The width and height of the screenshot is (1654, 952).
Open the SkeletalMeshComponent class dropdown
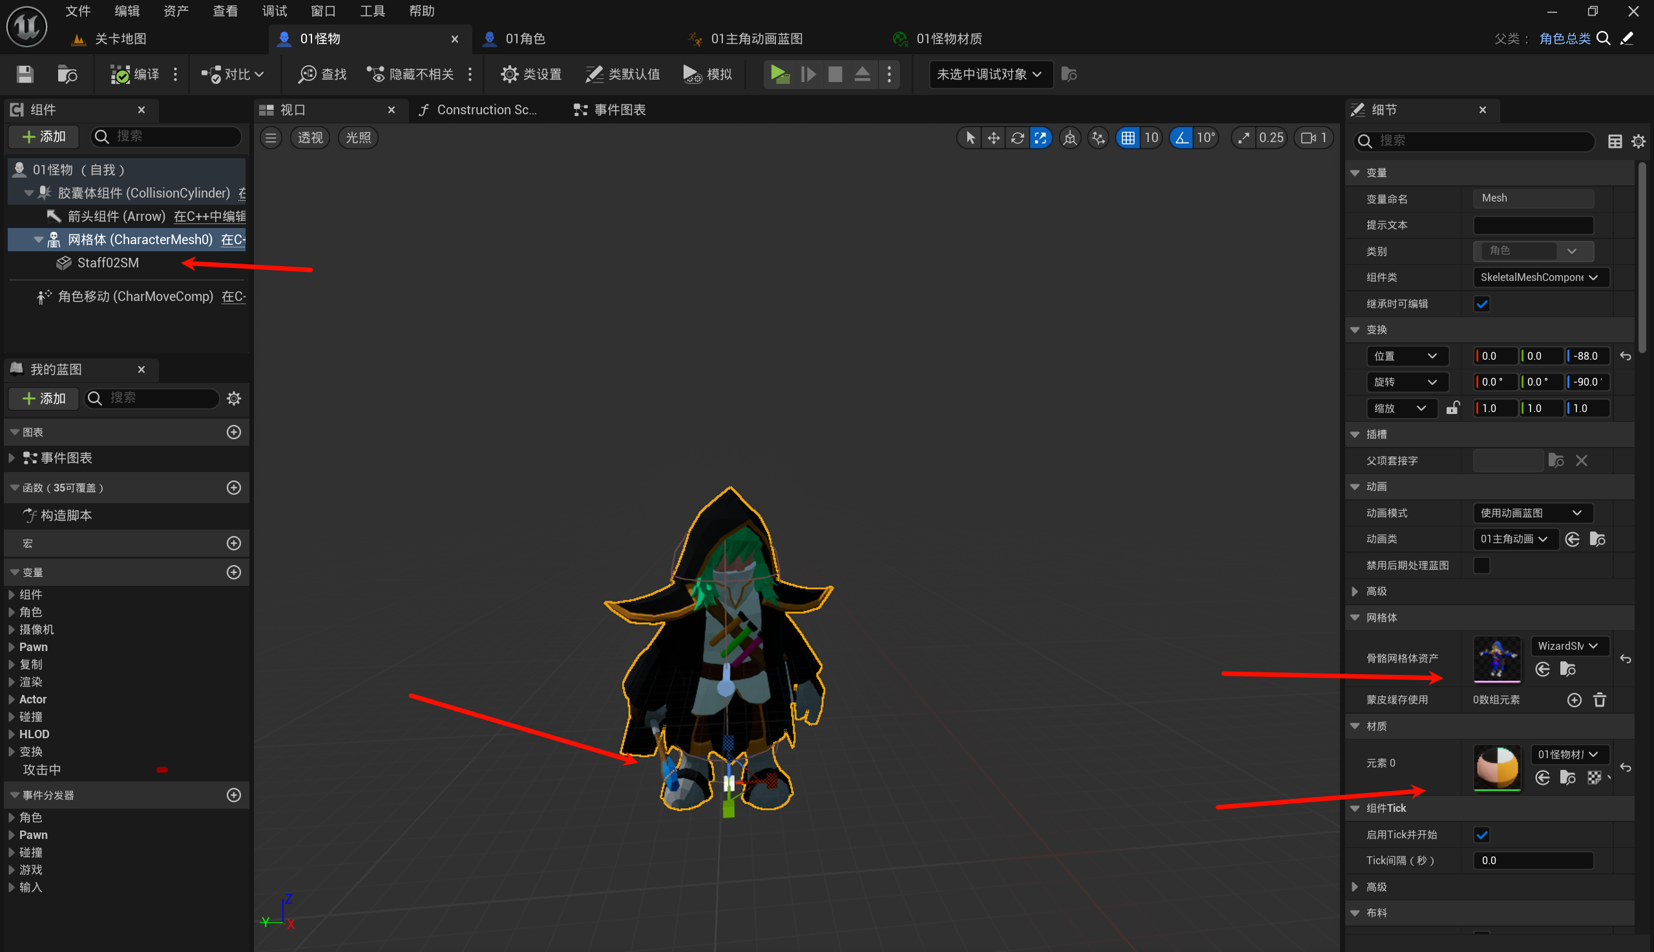point(1540,277)
